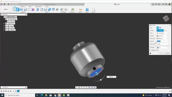
Task: Select the Press Pull tool
Action: click(38, 10)
